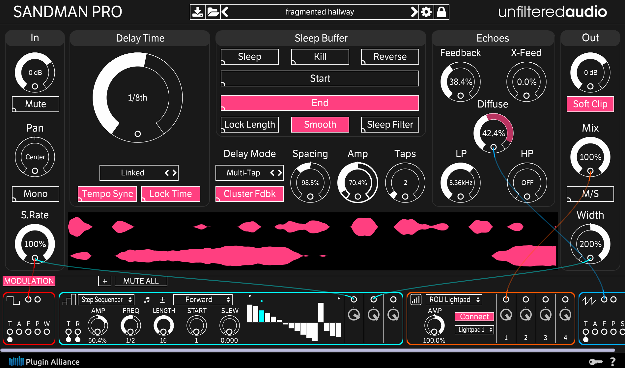Enable the Sleep toggle
The height and width of the screenshot is (368, 625).
point(250,57)
